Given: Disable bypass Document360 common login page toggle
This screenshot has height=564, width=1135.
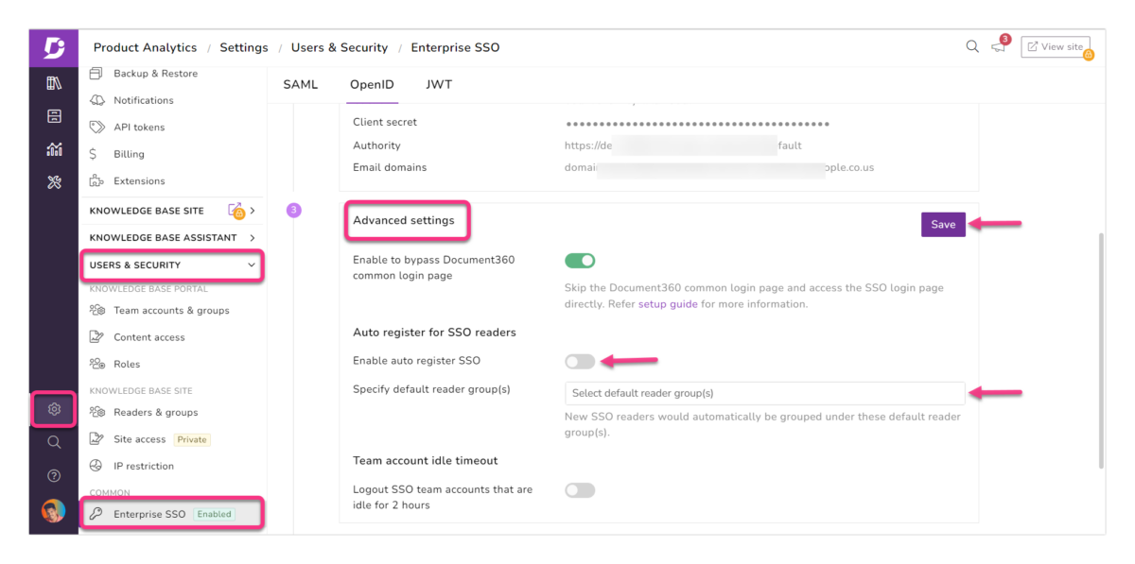Looking at the screenshot, I should point(580,261).
